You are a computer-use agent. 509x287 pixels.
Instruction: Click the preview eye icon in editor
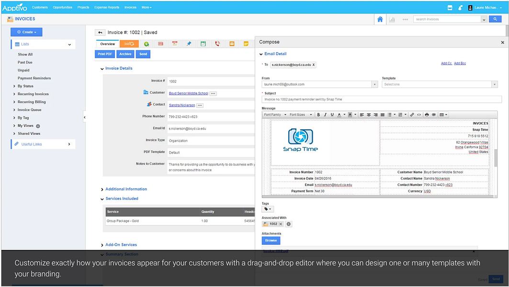pyautogui.click(x=434, y=115)
